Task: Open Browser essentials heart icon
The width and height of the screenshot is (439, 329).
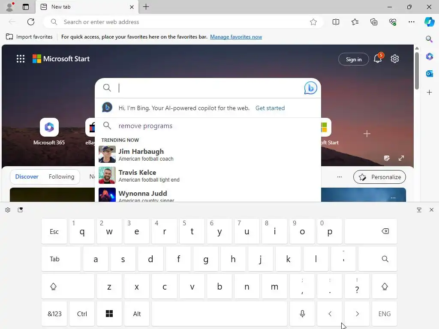Action: click(x=393, y=22)
